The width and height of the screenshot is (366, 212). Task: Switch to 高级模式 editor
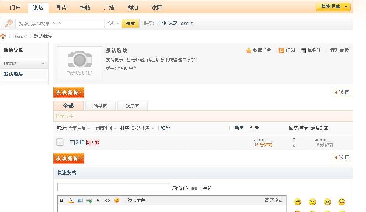(274, 200)
